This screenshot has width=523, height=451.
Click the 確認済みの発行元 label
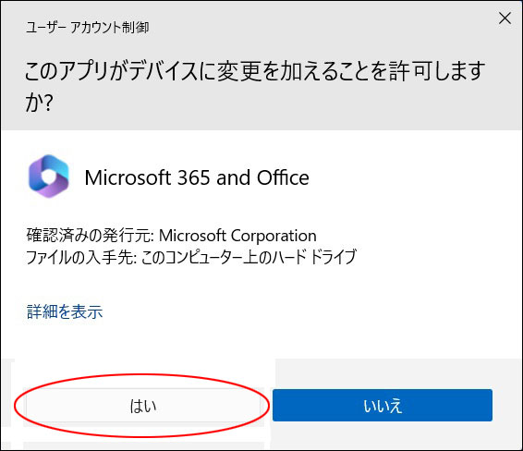click(89, 236)
